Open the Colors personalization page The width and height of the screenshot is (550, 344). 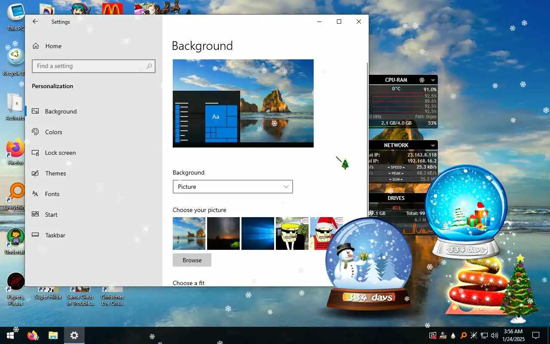(x=93, y=132)
